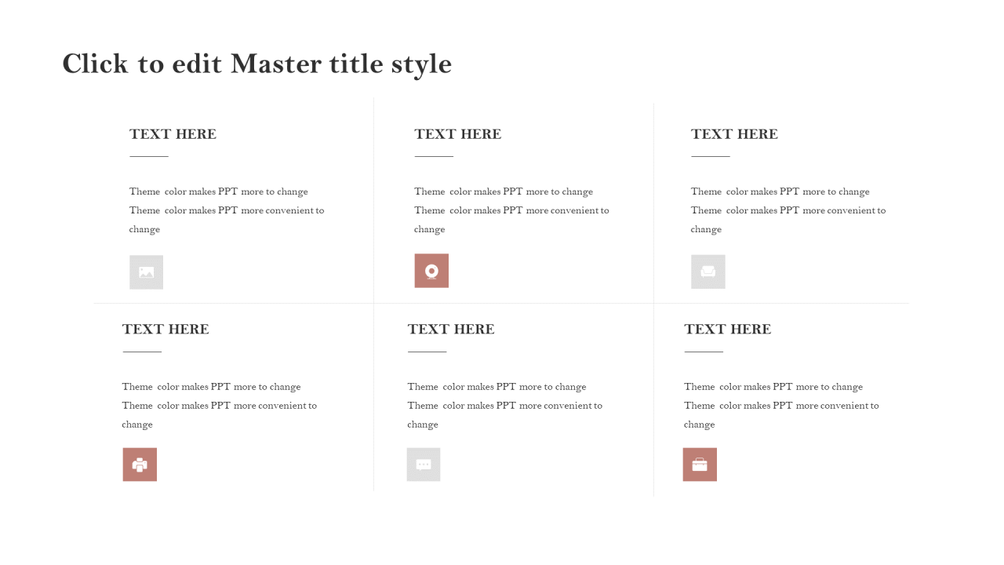Screen dimensions: 1004x565
Task: Click the "Click to edit Master title style" title
Action: [257, 64]
